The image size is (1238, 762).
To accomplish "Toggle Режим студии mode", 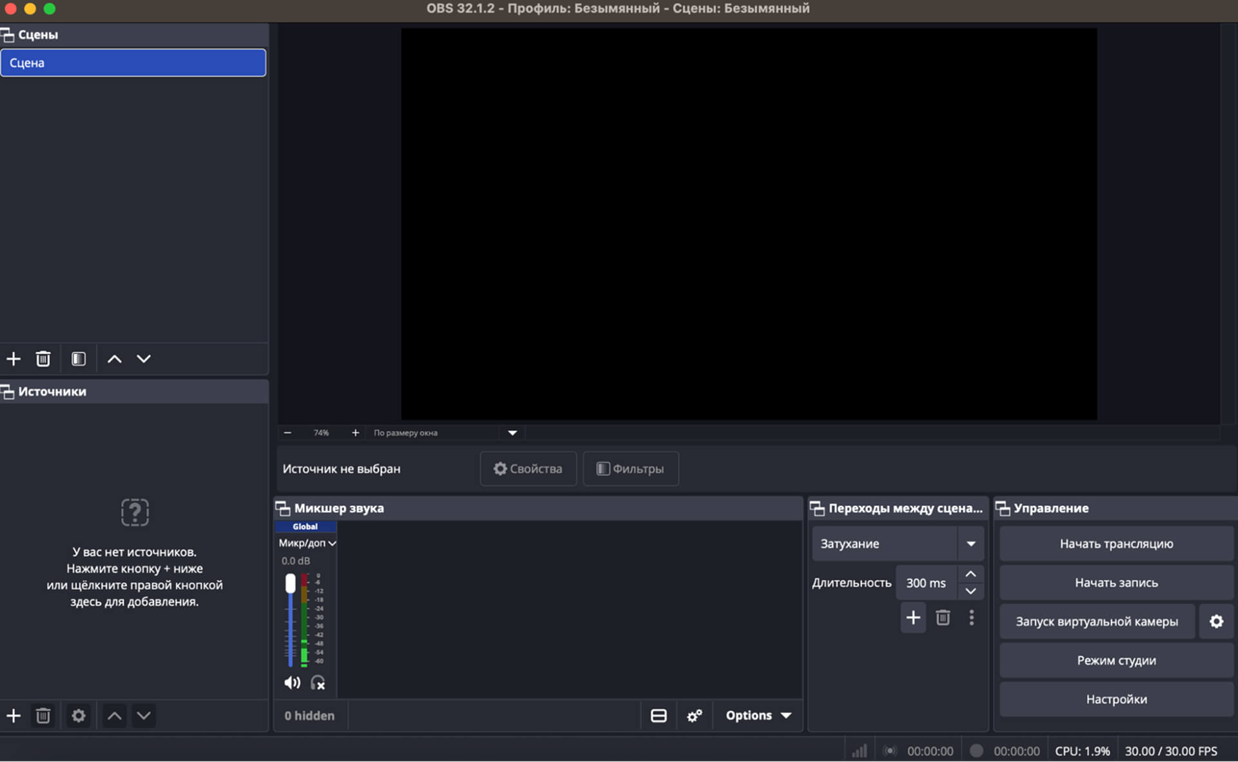I will pyautogui.click(x=1116, y=660).
